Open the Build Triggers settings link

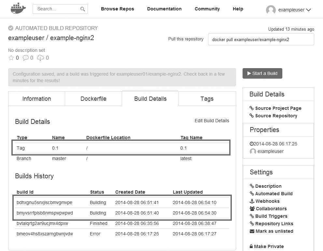pyautogui.click(x=271, y=216)
